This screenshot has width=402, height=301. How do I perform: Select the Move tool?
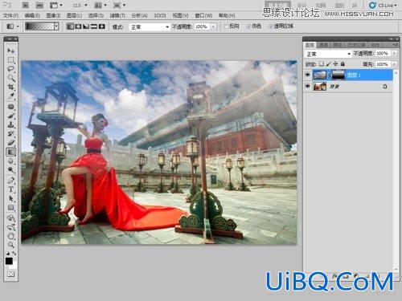click(11, 51)
